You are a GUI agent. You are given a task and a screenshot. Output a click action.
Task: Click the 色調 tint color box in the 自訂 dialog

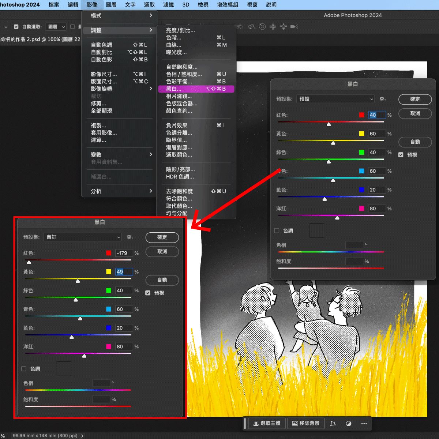pyautogui.click(x=64, y=369)
